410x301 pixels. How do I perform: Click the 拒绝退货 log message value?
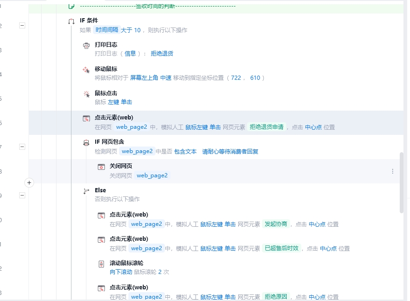pyautogui.click(x=162, y=54)
